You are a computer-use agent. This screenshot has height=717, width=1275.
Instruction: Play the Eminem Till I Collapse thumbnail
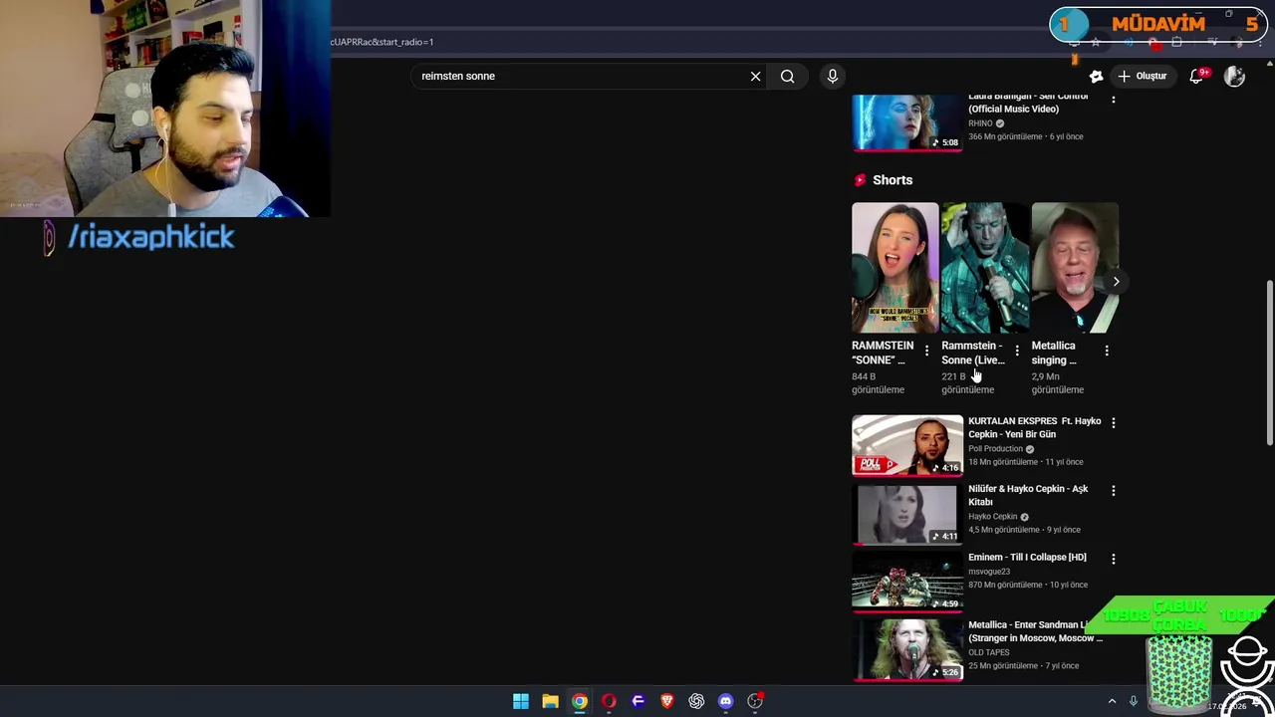906,582
